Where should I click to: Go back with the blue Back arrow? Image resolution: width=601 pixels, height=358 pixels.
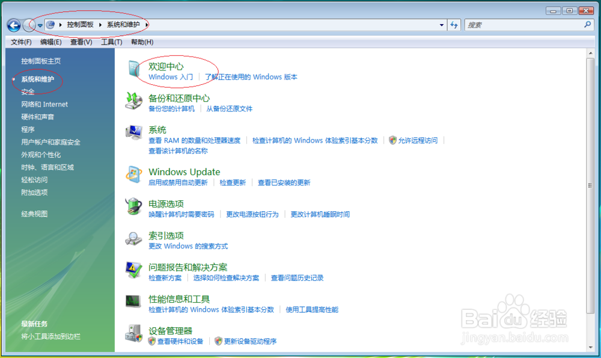pyautogui.click(x=14, y=25)
